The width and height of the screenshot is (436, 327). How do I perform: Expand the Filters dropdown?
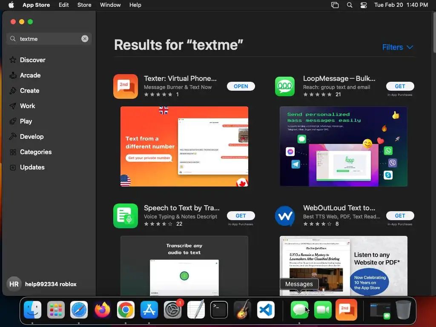[397, 47]
